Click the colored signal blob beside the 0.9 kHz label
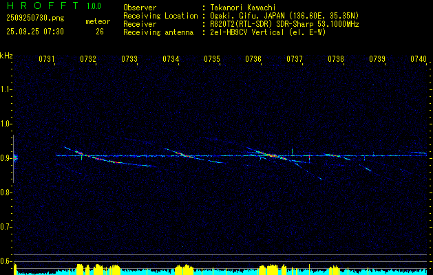Image resolution: width=433 pixels, height=275 pixels. point(15,158)
